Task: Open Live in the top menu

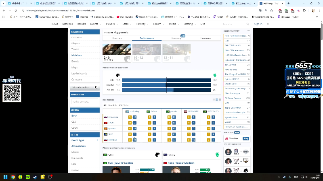Action: coord(203,24)
